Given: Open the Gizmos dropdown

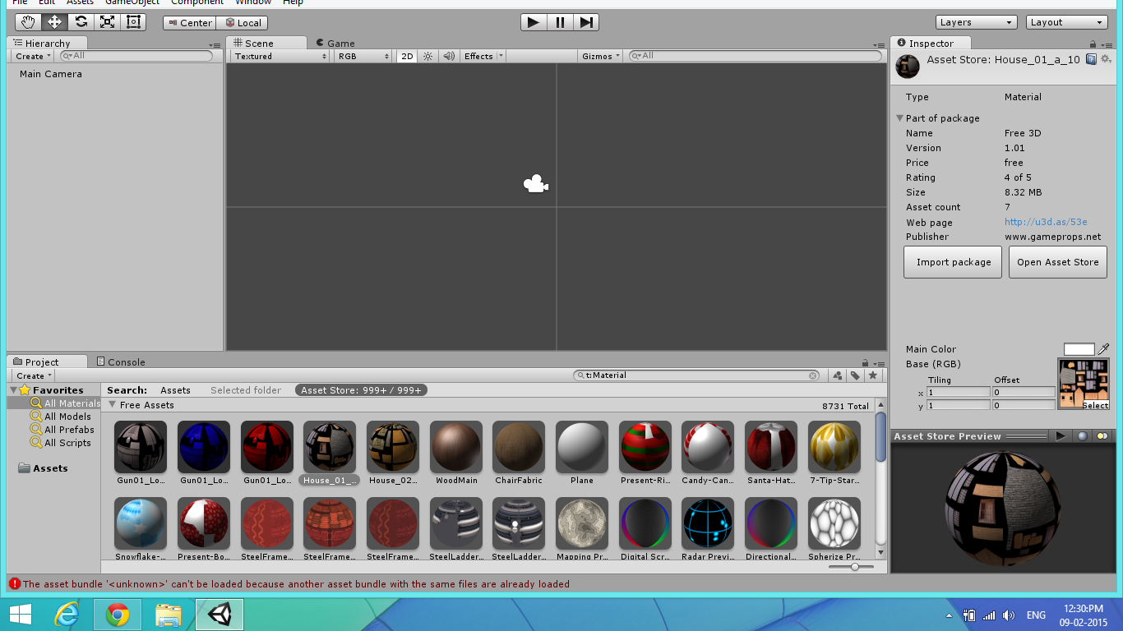Looking at the screenshot, I should (600, 56).
